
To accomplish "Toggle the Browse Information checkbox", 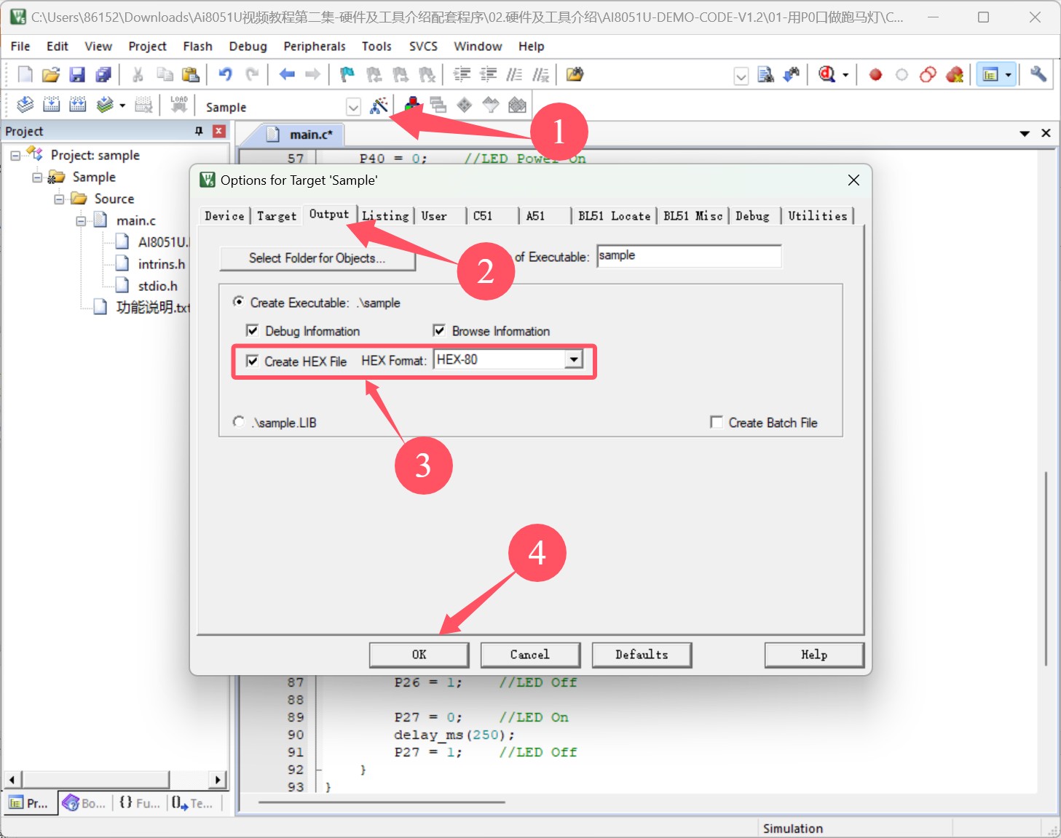I will pos(439,331).
